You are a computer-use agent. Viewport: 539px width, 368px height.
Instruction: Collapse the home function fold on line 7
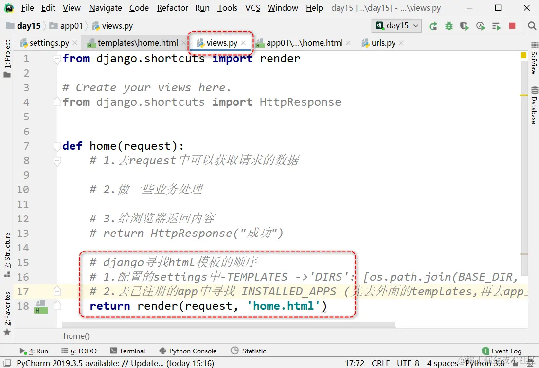(x=57, y=147)
